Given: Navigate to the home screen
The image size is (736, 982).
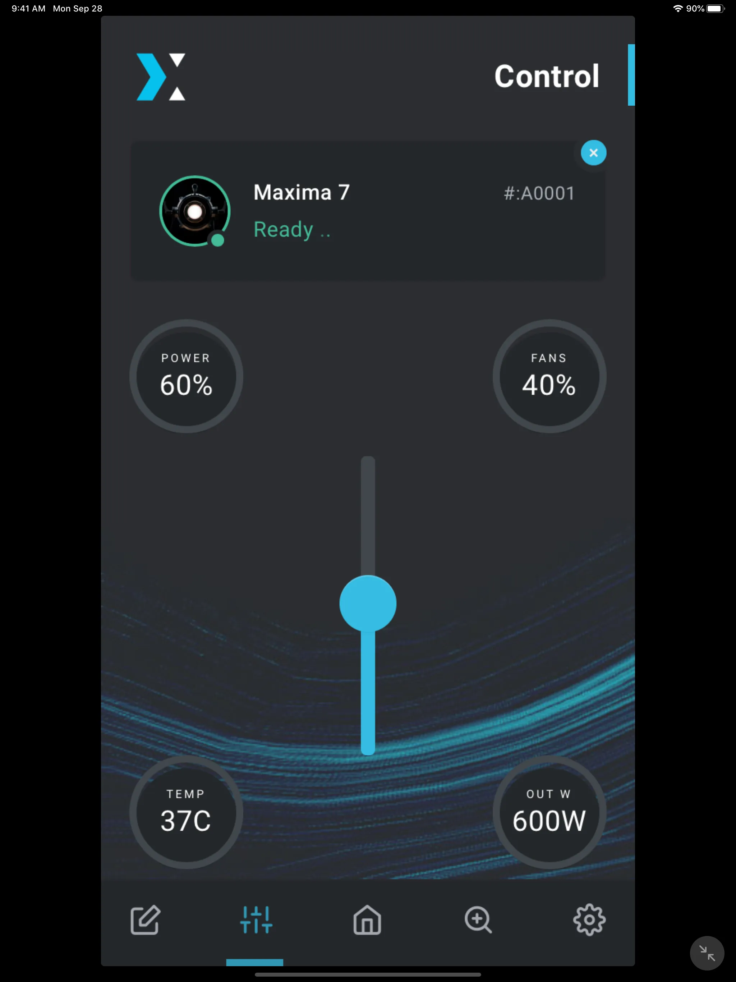Looking at the screenshot, I should click(x=367, y=920).
